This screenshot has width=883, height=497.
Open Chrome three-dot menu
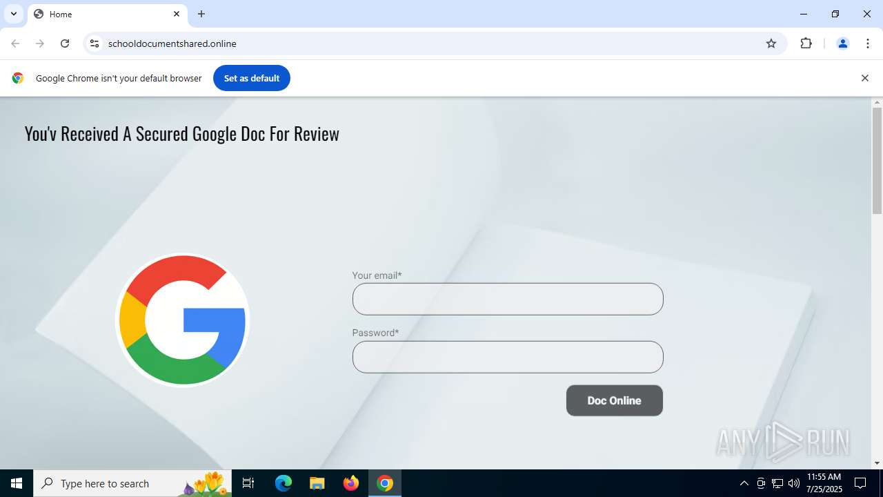tap(868, 43)
